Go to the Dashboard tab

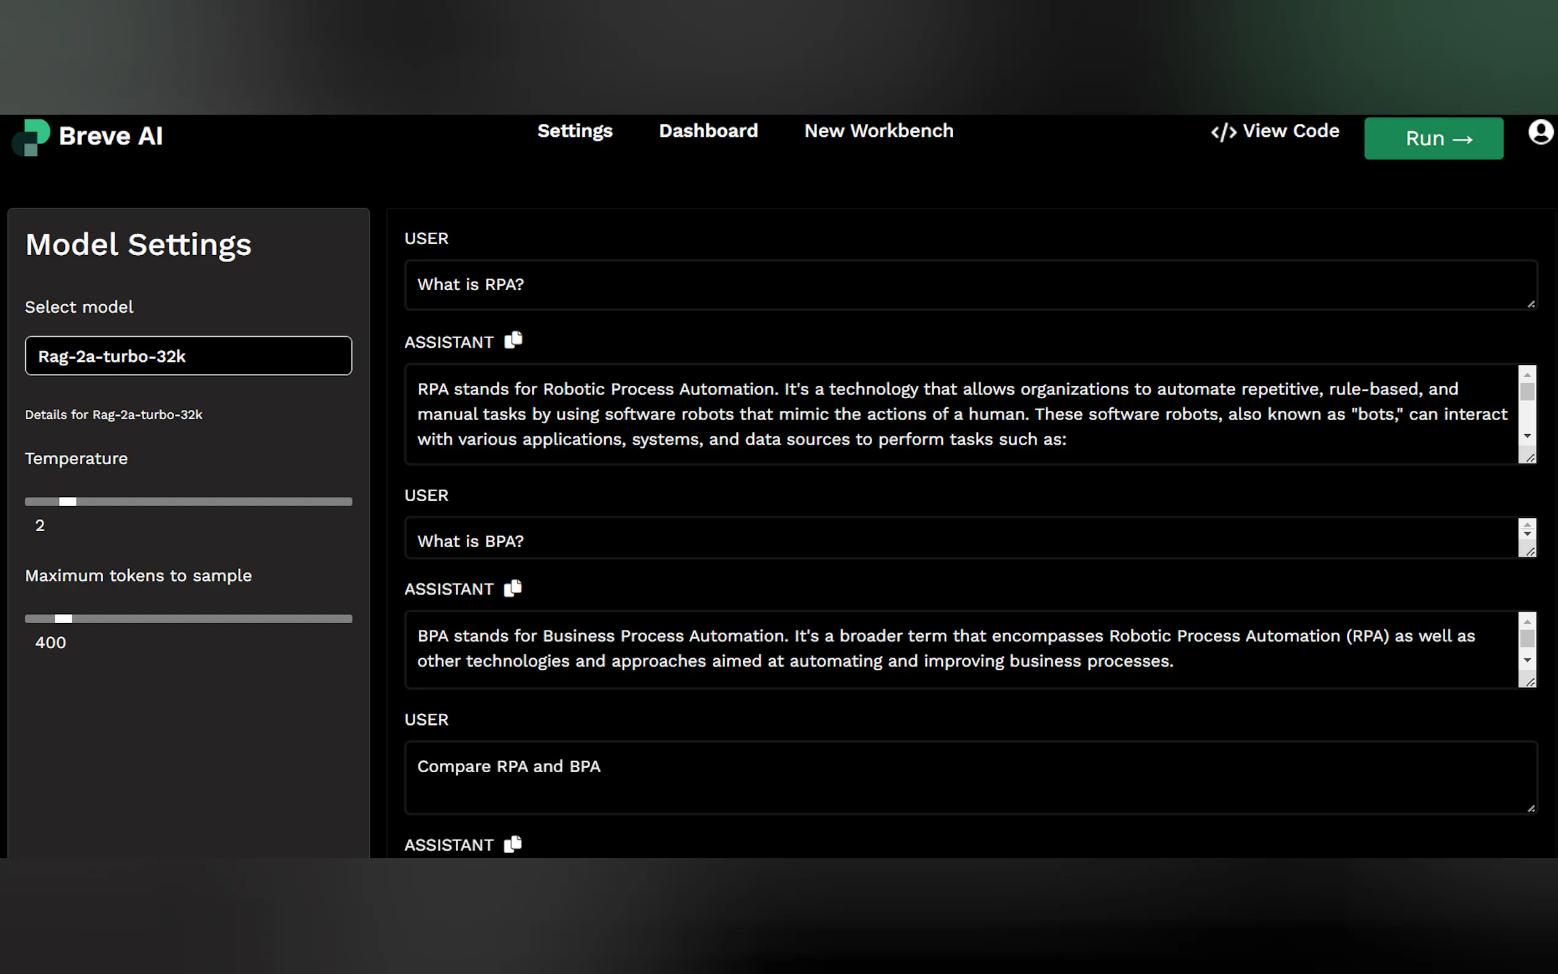pos(708,131)
